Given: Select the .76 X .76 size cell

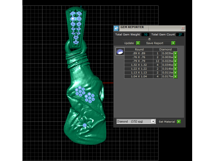Looking at the screenshot, I should 139,57.
